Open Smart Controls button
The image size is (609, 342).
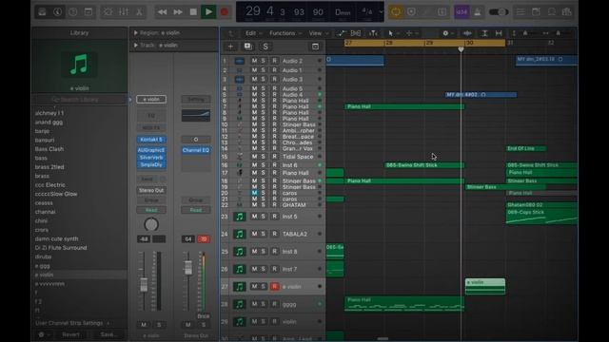click(x=108, y=12)
